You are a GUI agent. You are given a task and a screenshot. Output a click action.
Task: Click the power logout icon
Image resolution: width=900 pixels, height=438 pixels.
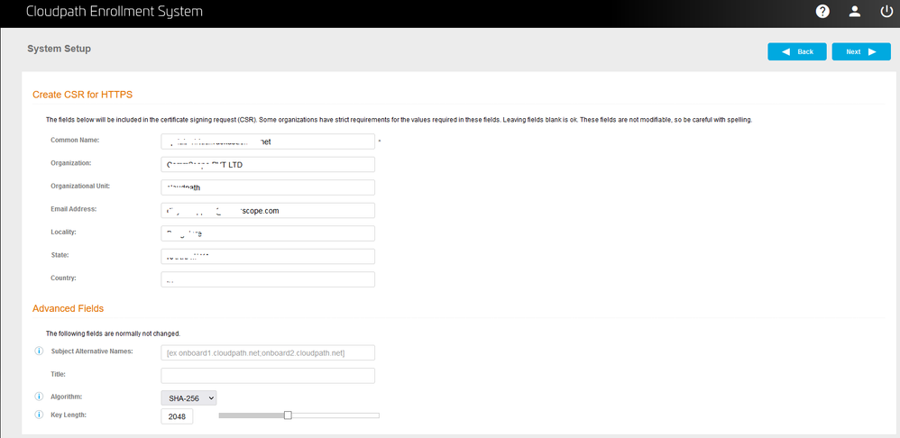[x=885, y=12]
